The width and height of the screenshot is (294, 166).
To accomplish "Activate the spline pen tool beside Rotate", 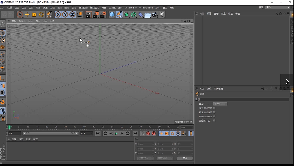I will coord(49,15).
